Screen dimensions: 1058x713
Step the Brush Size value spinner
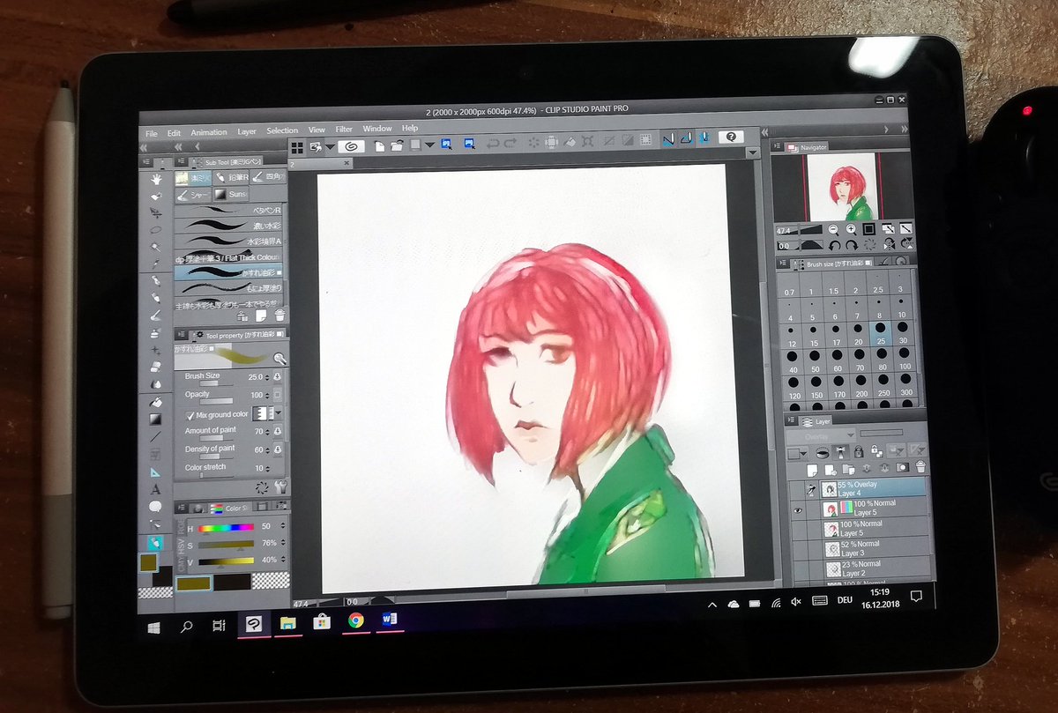coord(268,376)
